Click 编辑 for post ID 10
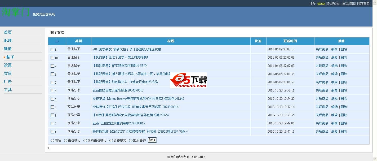 [335, 58]
